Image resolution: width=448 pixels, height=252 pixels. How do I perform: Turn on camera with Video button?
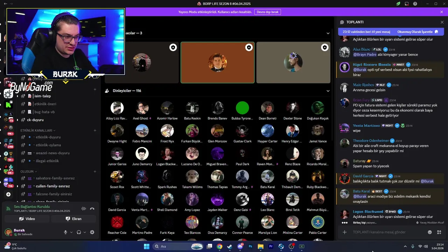tap(27, 219)
